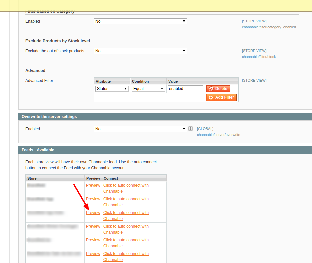Open the Condition dropdown showing Equal
Viewport: 312px width, 263px height.
coord(148,88)
